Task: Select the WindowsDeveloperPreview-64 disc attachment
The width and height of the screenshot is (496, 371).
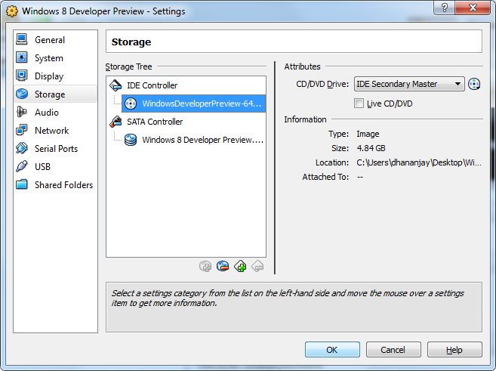Action: click(x=202, y=104)
